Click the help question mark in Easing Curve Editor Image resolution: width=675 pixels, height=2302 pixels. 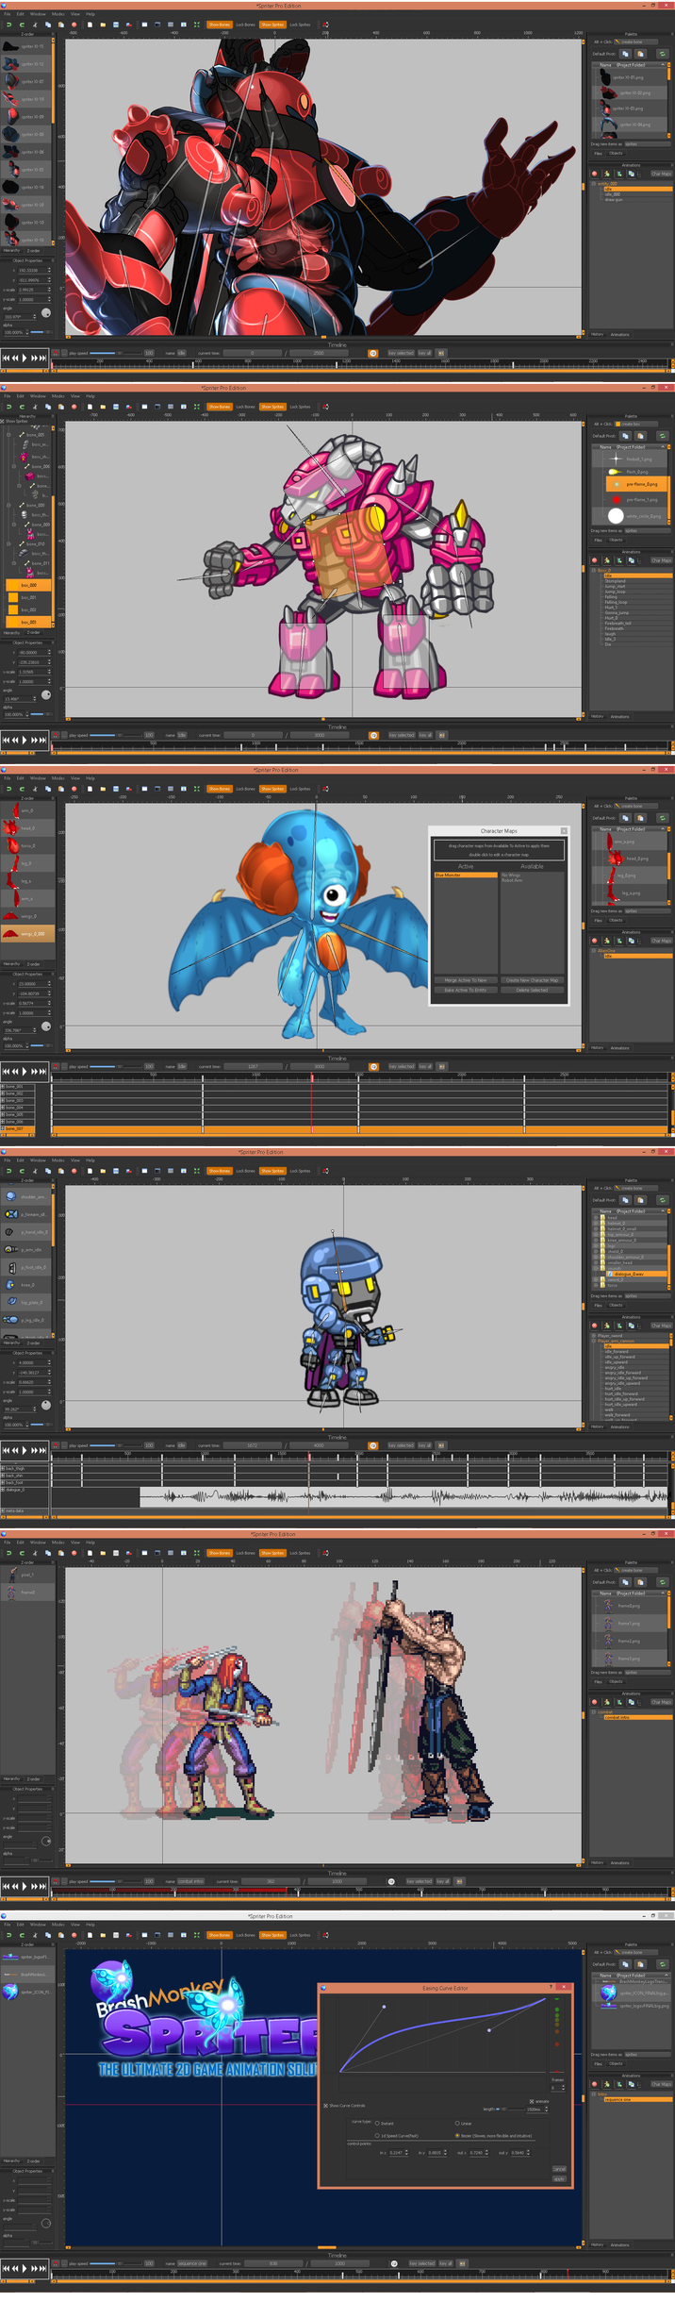pos(551,1986)
